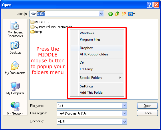The width and height of the screenshot is (161, 130).
Task: Expand the Look in drive dropdown
Action: click(102, 14)
